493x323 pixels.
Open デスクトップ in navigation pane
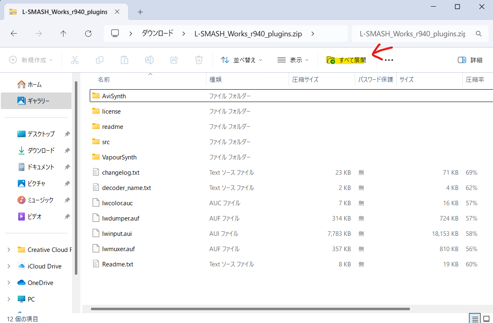tap(36, 134)
